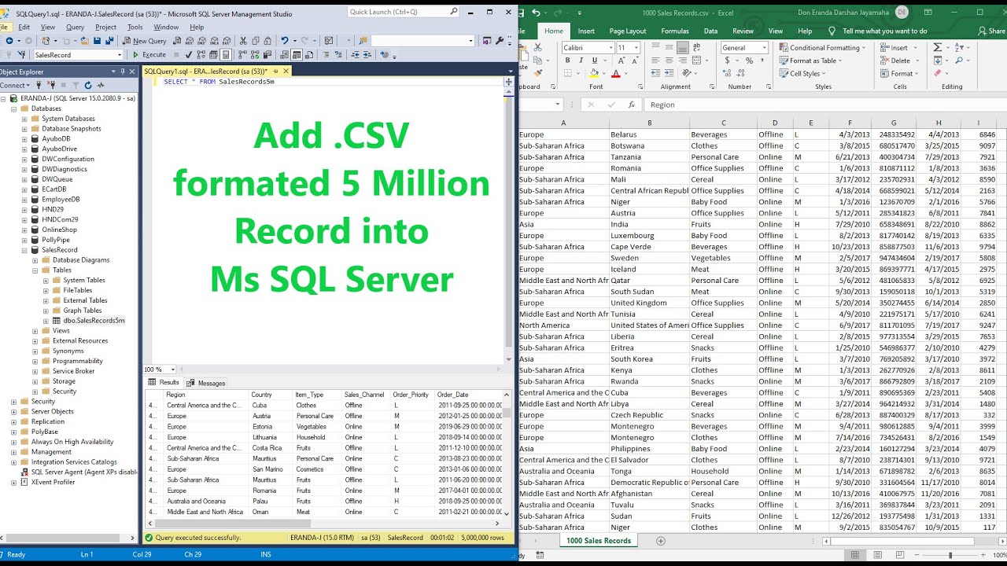Click the navigate Back arrow in SSMS
The height and width of the screenshot is (566, 1007).
pos(9,41)
